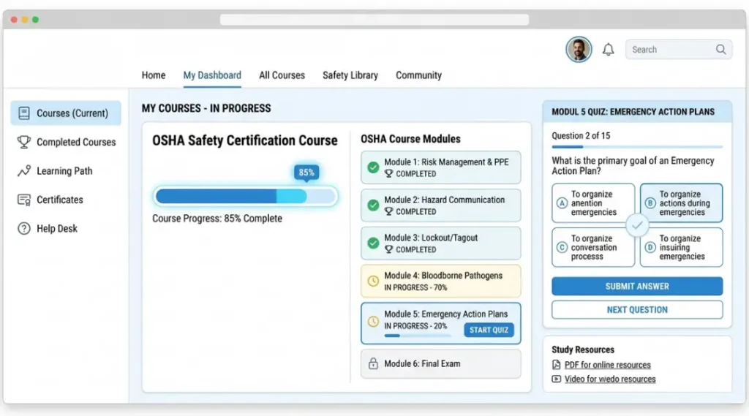Click the Module 5 progress bar
This screenshot has height=416, width=749.
[x=418, y=336]
